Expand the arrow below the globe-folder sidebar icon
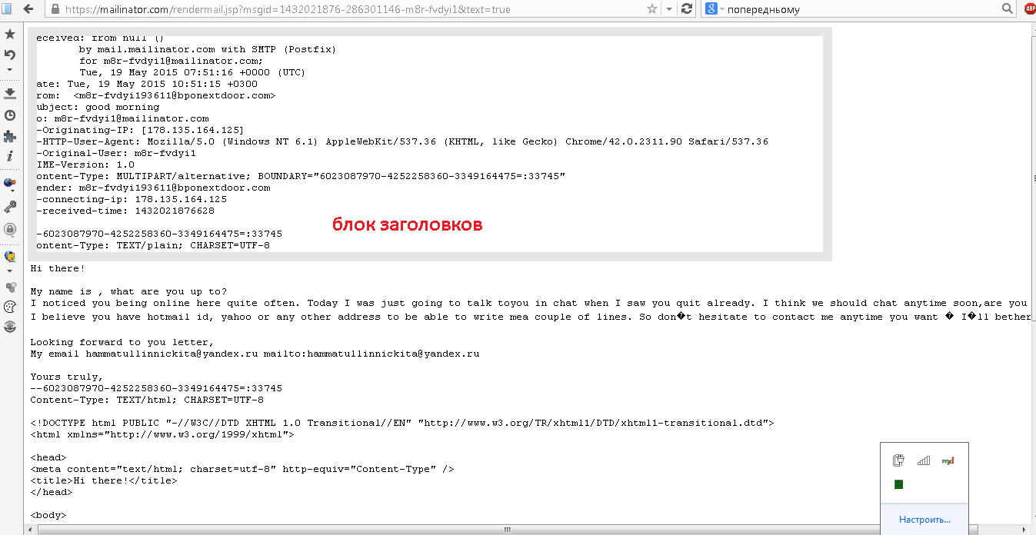The height and width of the screenshot is (535, 1036). click(10, 271)
